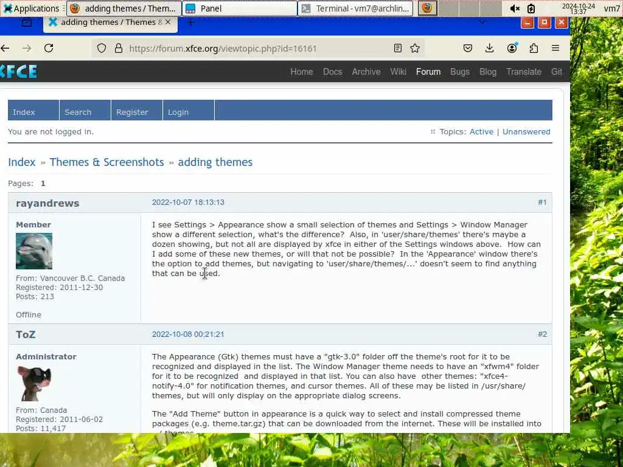
Task: Open Home in the Xfce site navigation
Action: 302,72
